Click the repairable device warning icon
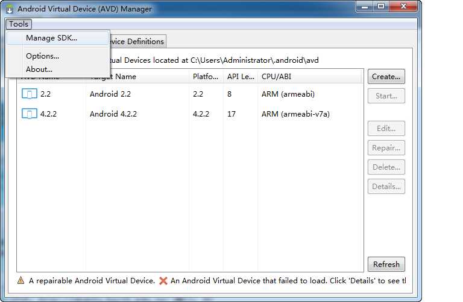The height and width of the screenshot is (302, 463). 20,280
